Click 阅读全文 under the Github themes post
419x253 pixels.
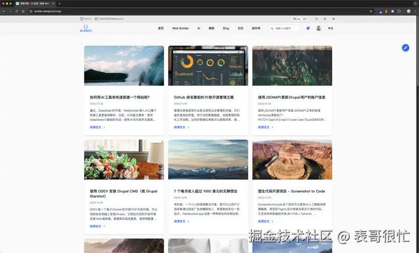181,127
